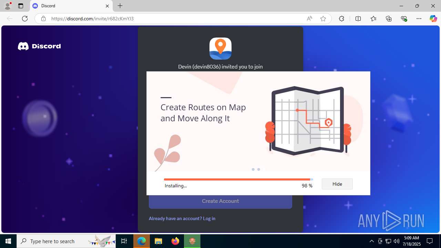The width and height of the screenshot is (441, 248).
Task: Refresh the current page
Action: pyautogui.click(x=25, y=19)
